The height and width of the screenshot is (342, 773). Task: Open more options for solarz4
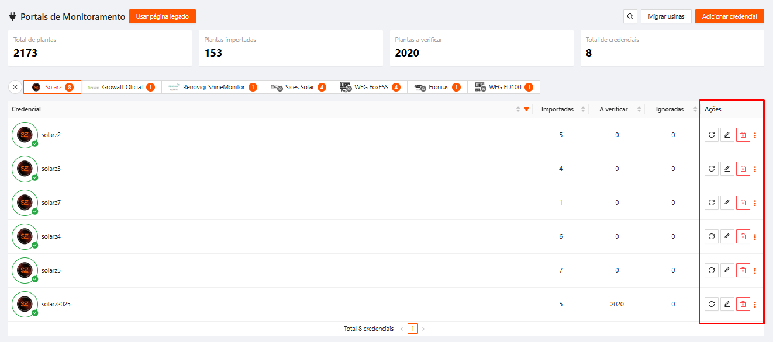click(755, 237)
